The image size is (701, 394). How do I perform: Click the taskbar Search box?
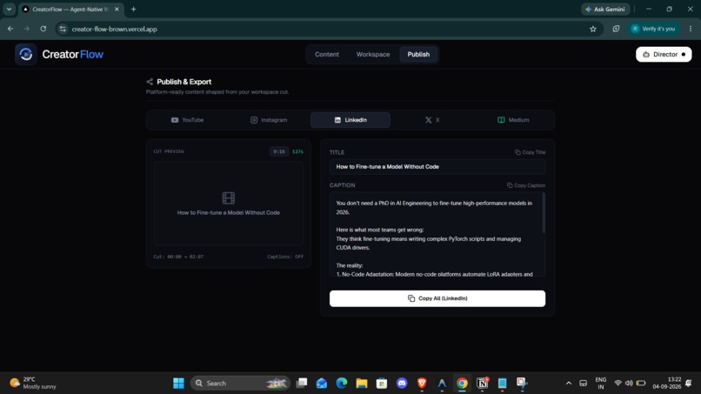[x=241, y=384]
